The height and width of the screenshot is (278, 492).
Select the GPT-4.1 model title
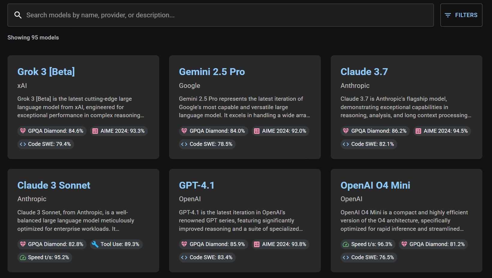point(197,185)
